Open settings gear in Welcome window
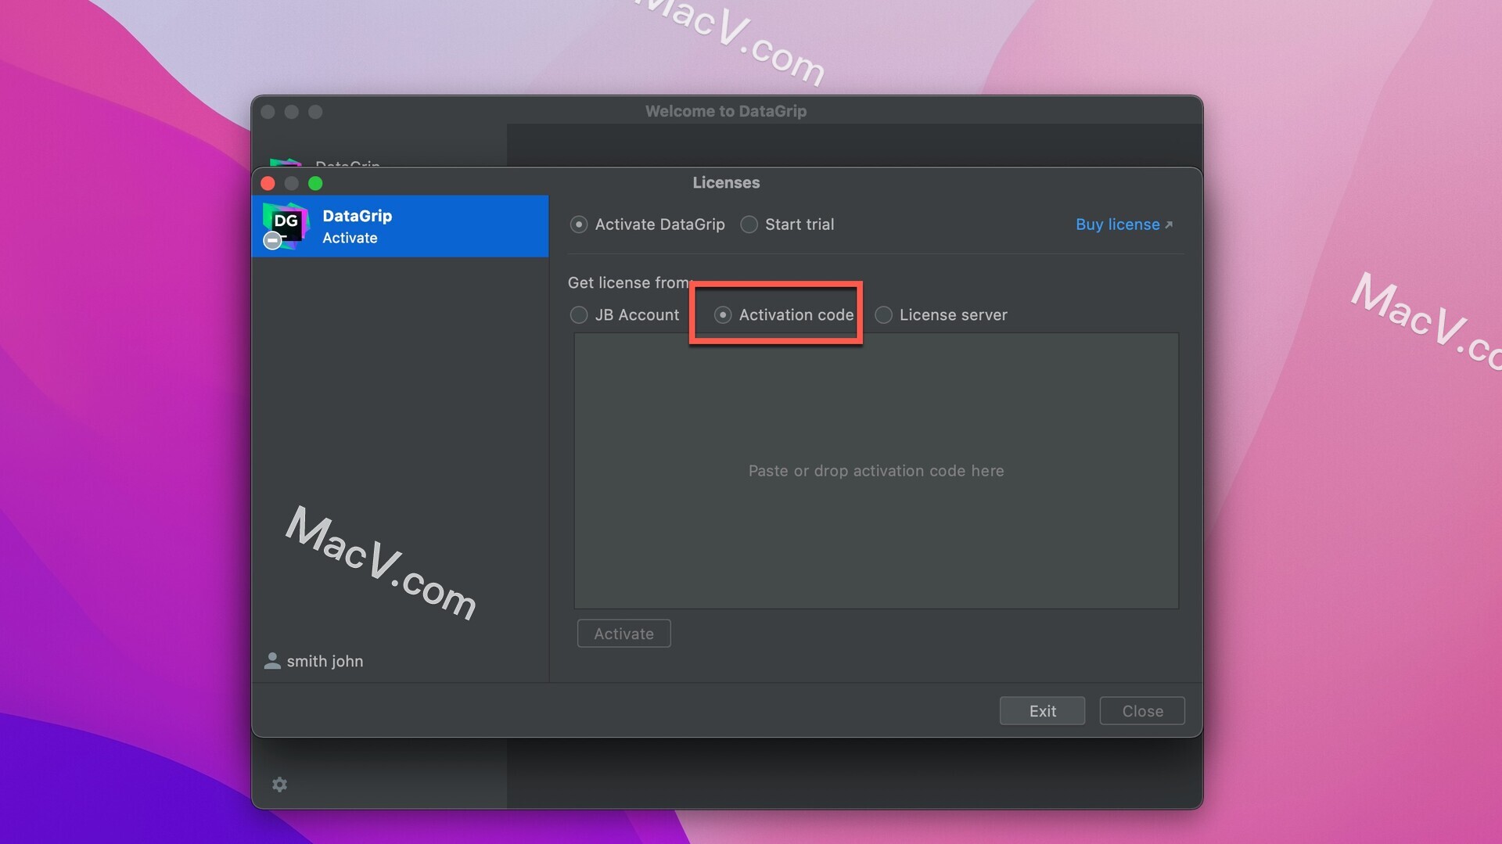This screenshot has width=1502, height=844. coord(279,784)
